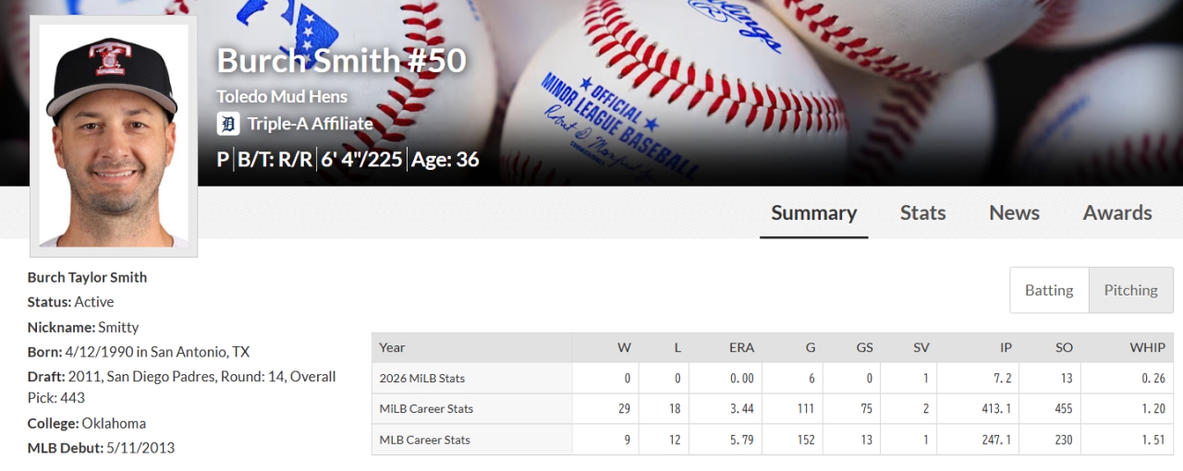Click the Triple-A Affiliate link

(x=310, y=124)
